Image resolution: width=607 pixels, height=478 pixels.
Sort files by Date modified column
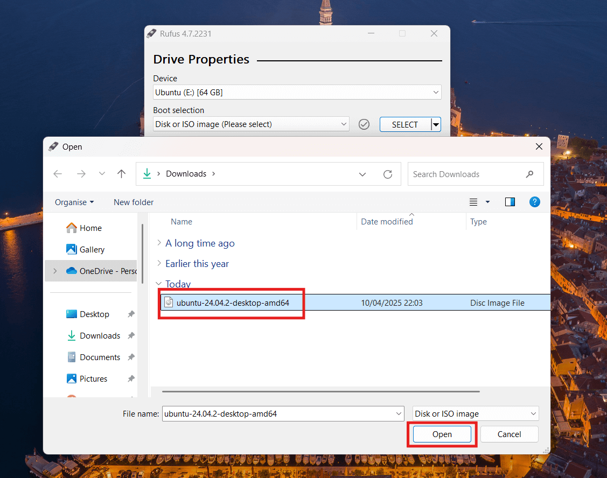tap(387, 222)
